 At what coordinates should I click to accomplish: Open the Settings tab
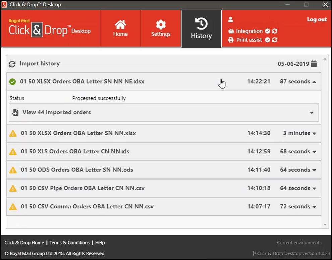click(161, 29)
